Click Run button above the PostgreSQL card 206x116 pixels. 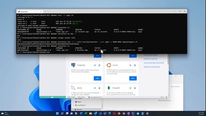[98, 56]
